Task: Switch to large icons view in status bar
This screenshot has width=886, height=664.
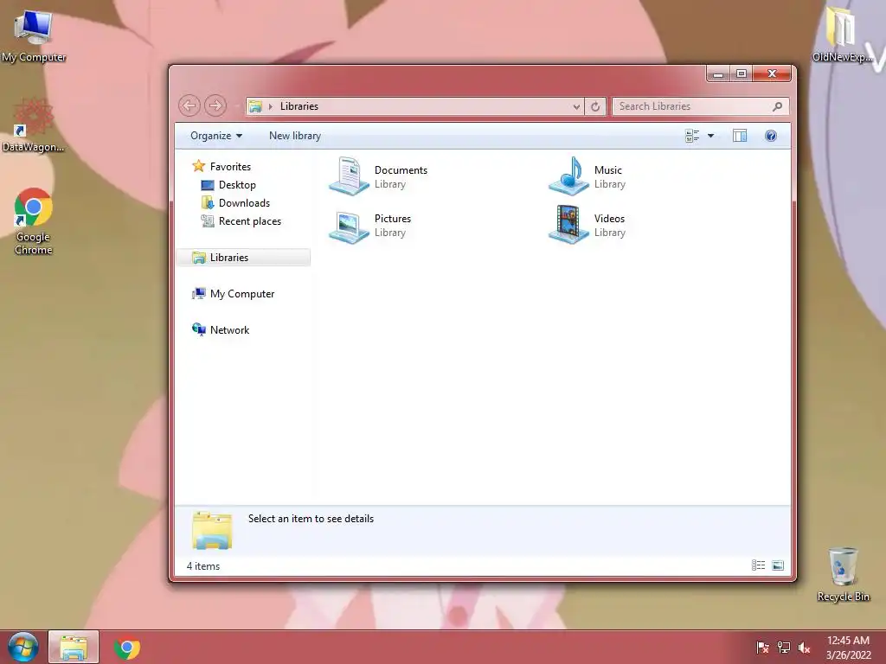Action: (x=778, y=565)
